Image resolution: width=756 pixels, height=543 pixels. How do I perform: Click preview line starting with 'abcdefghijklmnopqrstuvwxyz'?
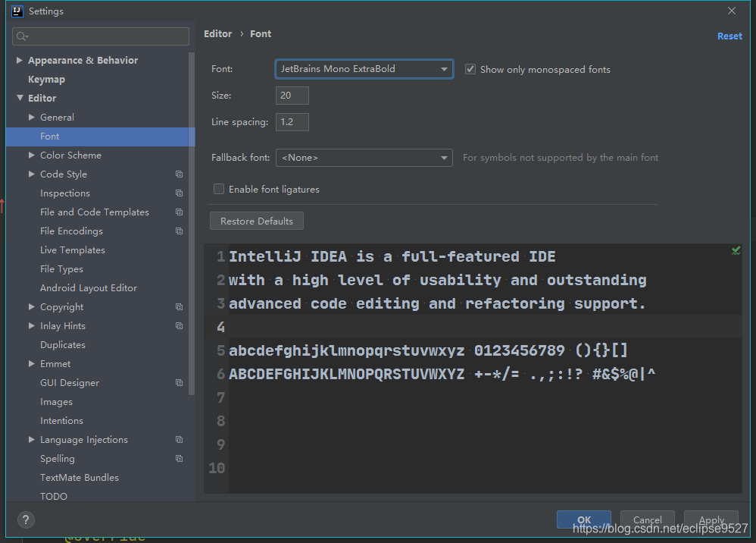click(428, 350)
